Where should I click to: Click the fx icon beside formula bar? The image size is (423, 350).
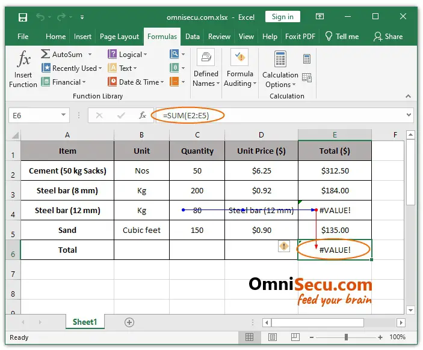click(143, 115)
